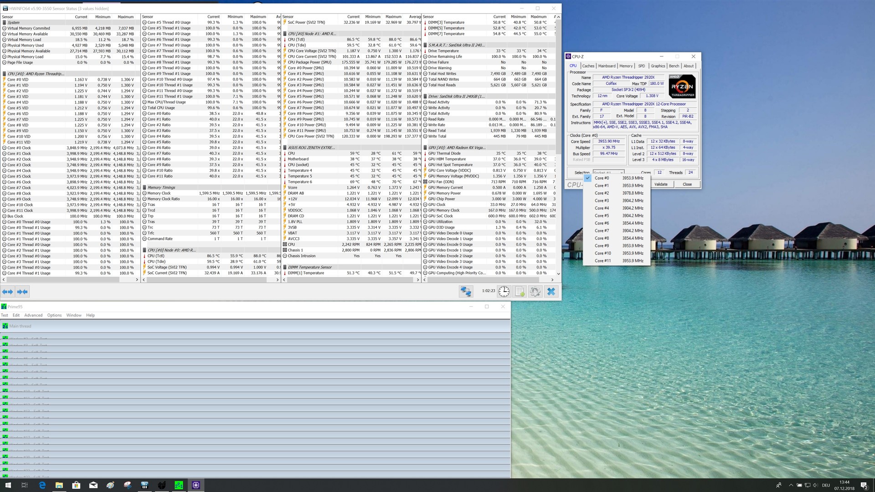875x492 pixels.
Task: Select 'GPU Thermal Diode' sensor row
Action: (x=489, y=154)
